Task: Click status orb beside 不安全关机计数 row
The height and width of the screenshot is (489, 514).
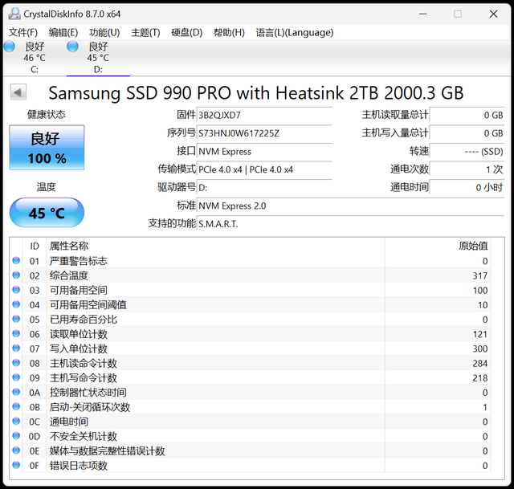Action: [17, 436]
